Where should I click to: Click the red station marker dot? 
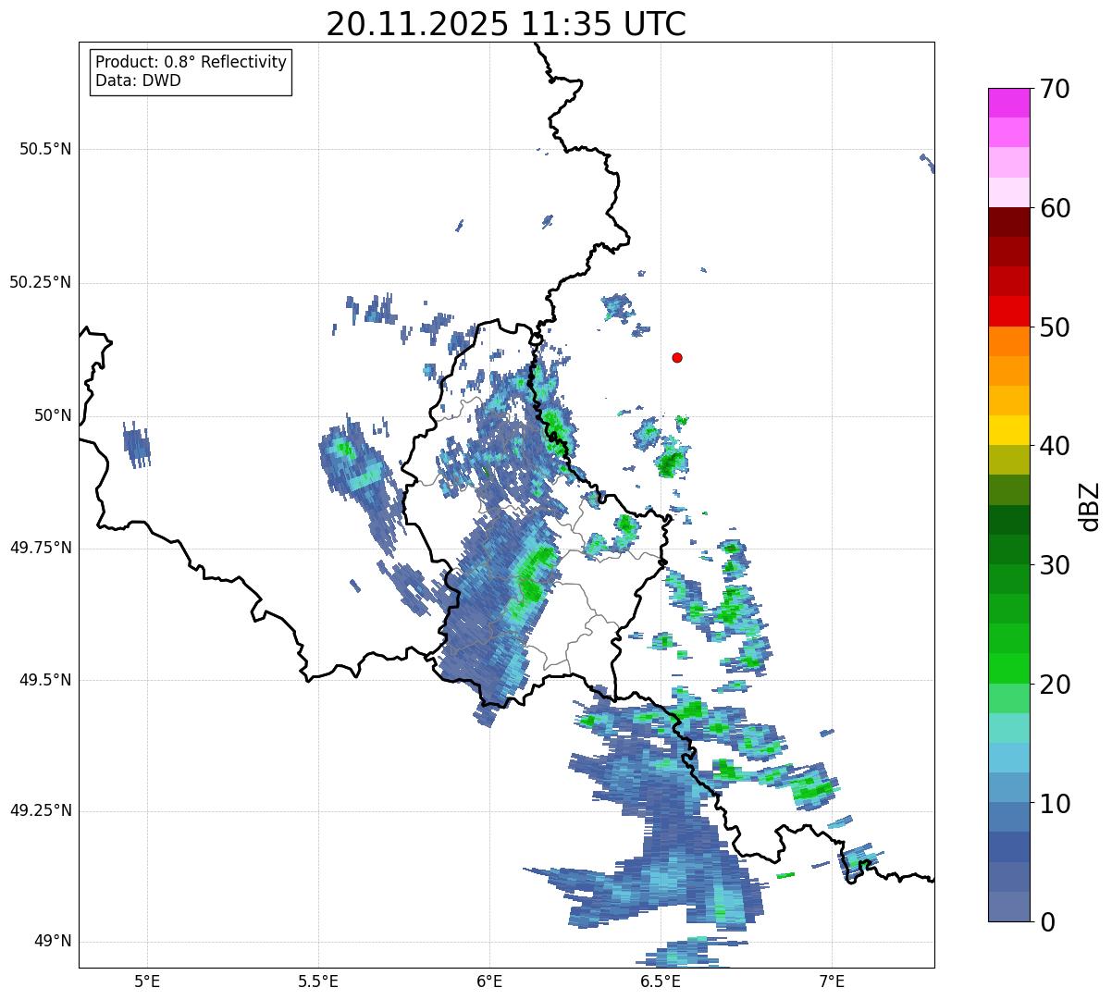click(677, 357)
